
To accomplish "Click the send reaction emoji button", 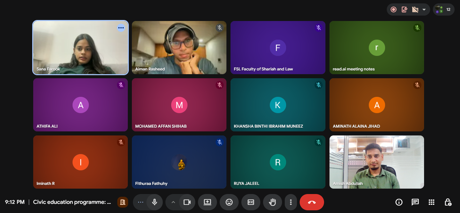I will pyautogui.click(x=229, y=202).
